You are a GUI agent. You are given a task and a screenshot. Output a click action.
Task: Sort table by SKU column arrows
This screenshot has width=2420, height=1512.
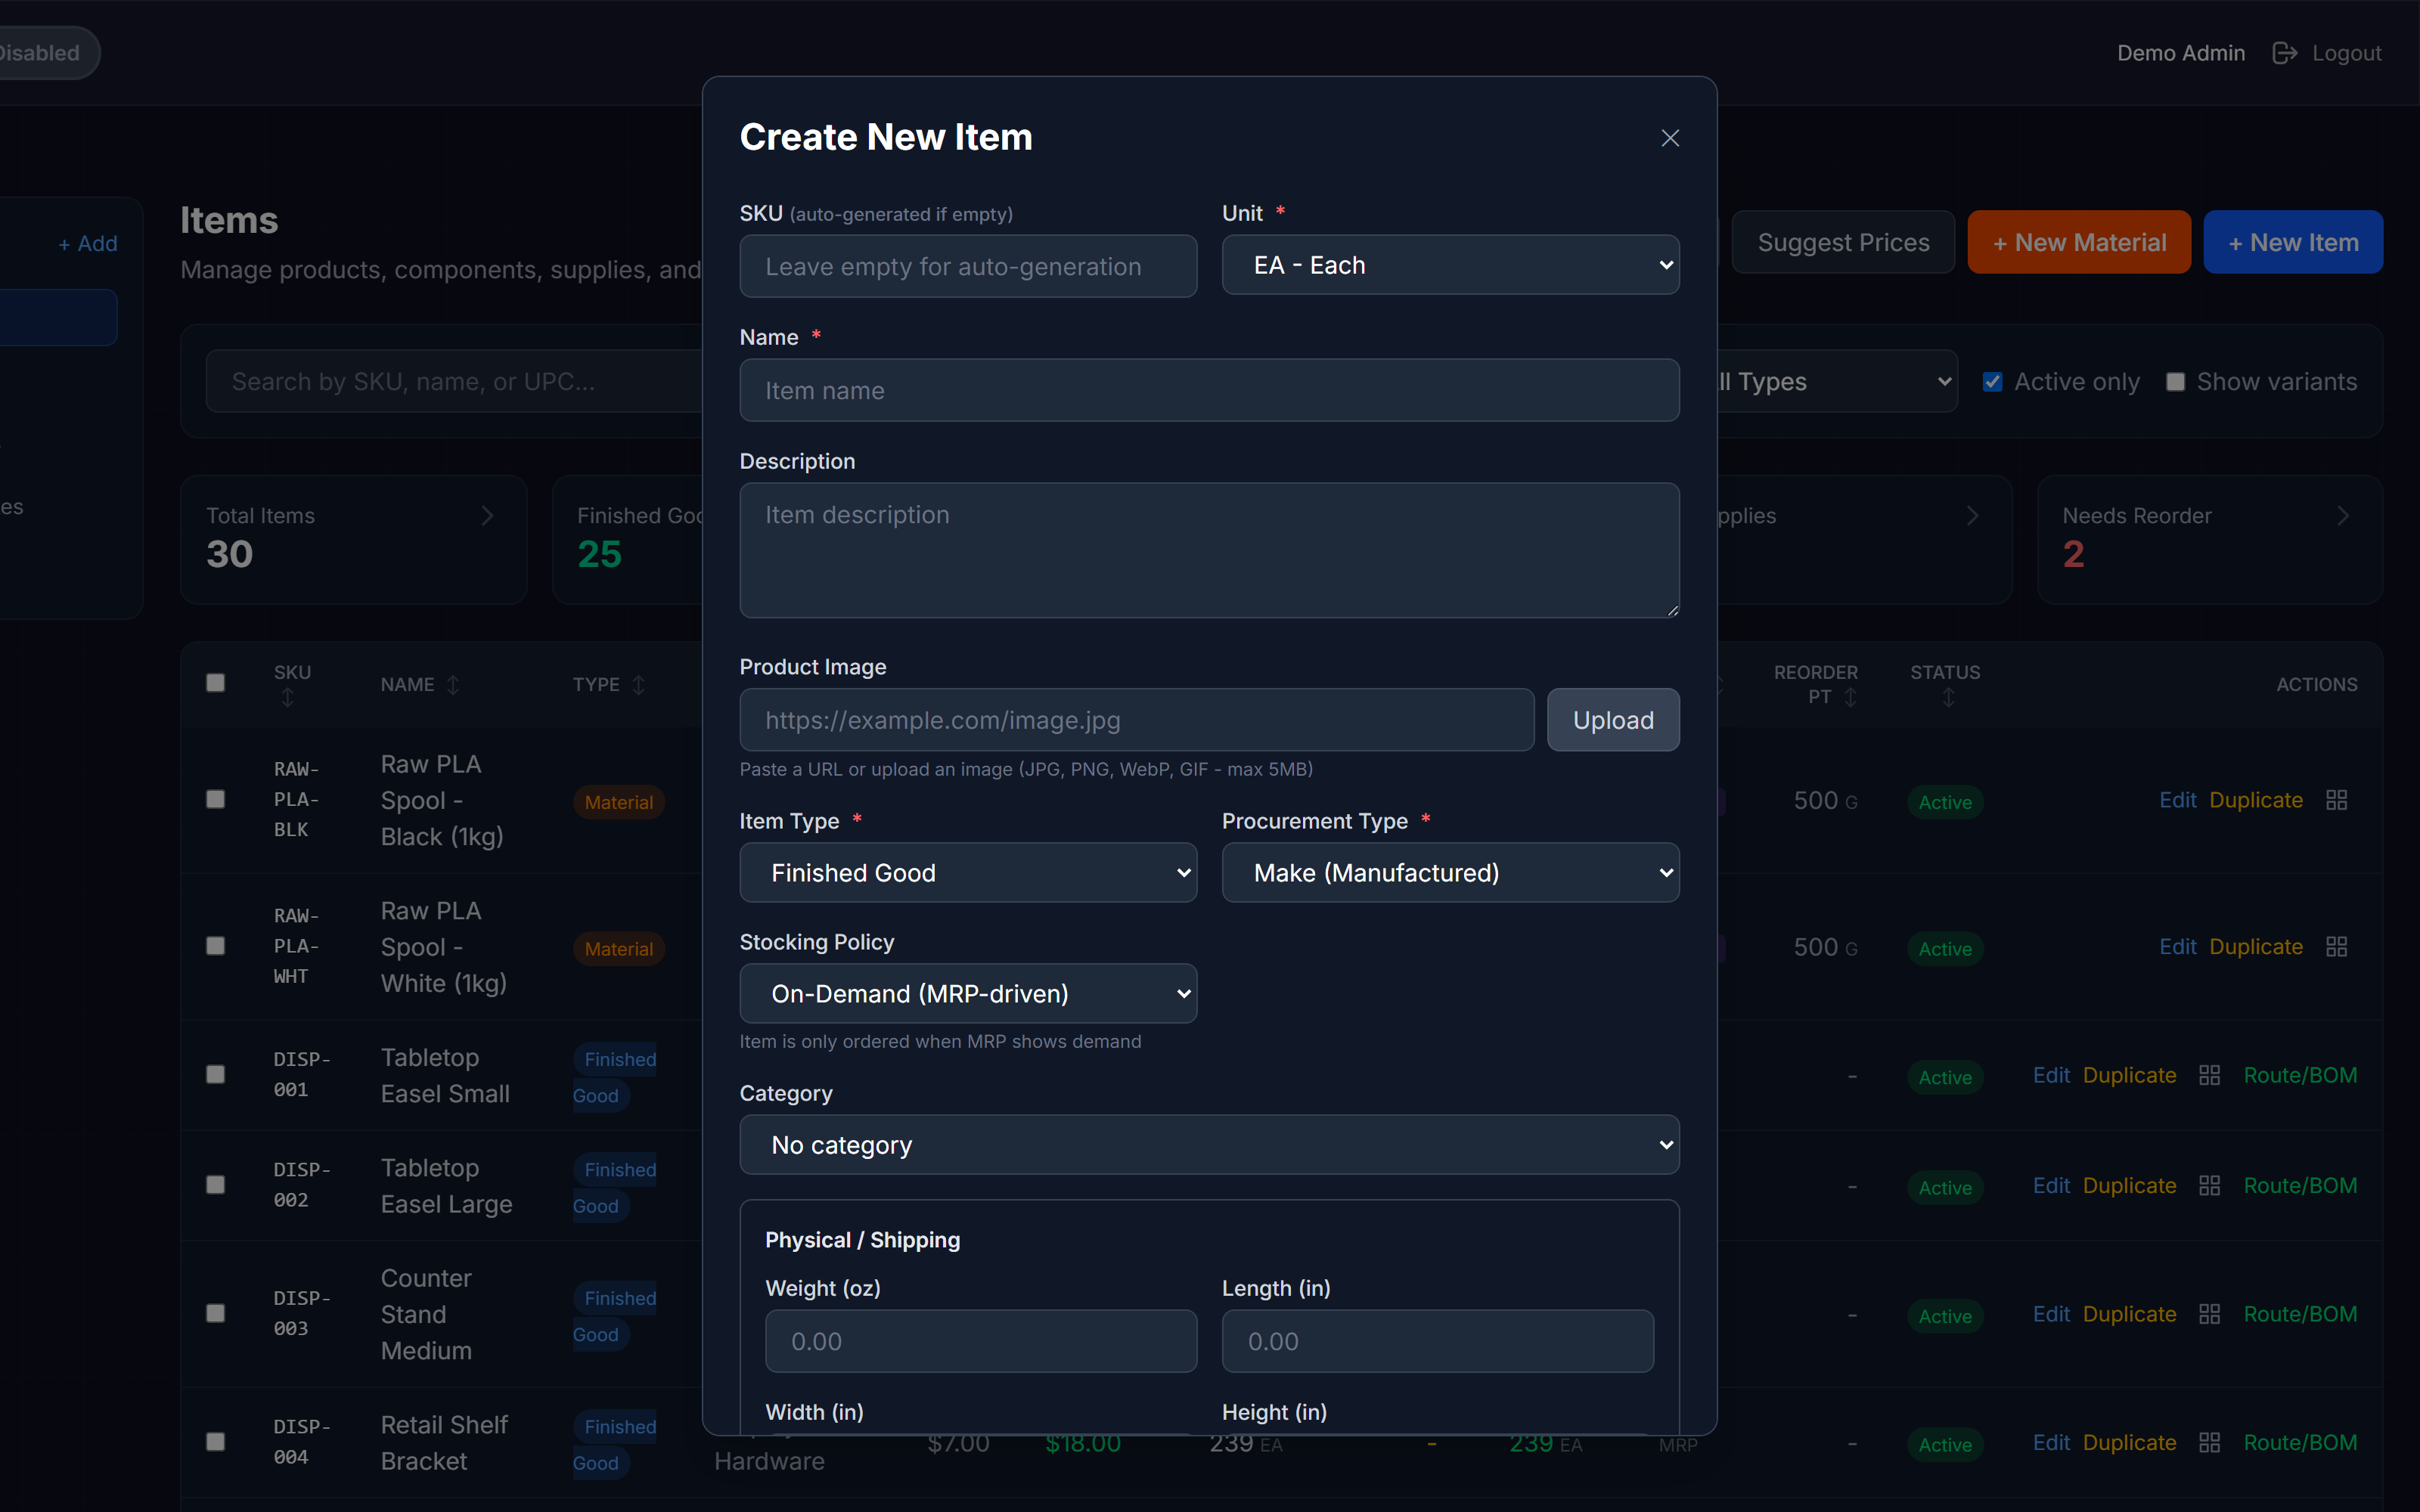[x=288, y=698]
